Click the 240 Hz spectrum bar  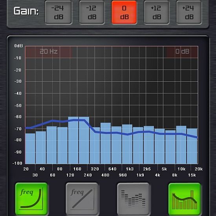click(x=84, y=140)
